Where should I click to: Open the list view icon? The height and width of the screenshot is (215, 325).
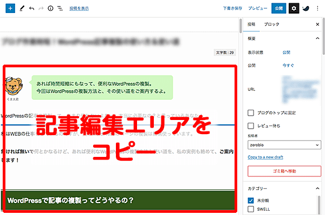pyautogui.click(x=60, y=9)
